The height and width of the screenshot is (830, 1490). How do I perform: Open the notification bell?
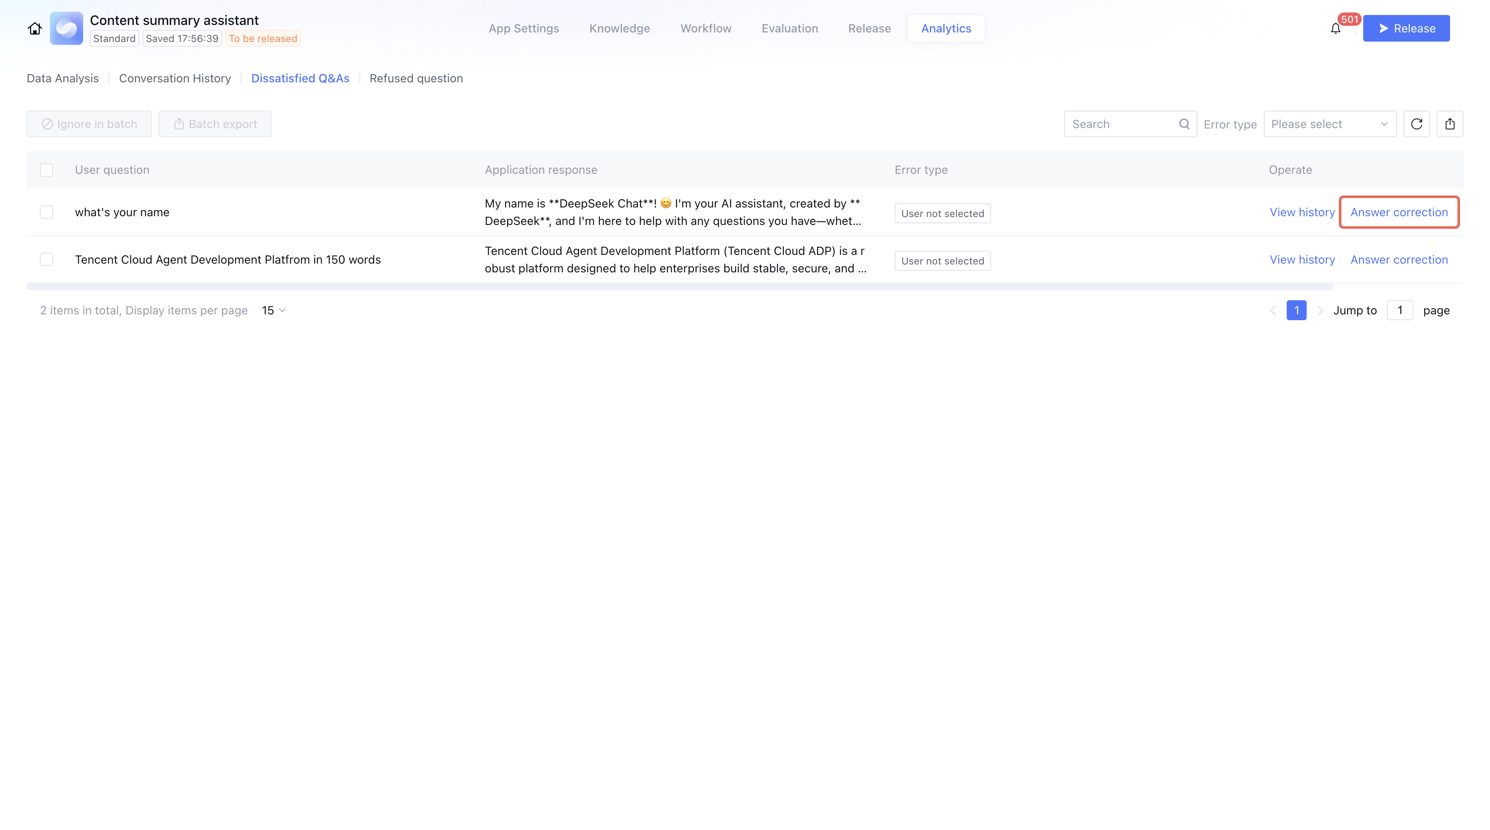tap(1335, 28)
